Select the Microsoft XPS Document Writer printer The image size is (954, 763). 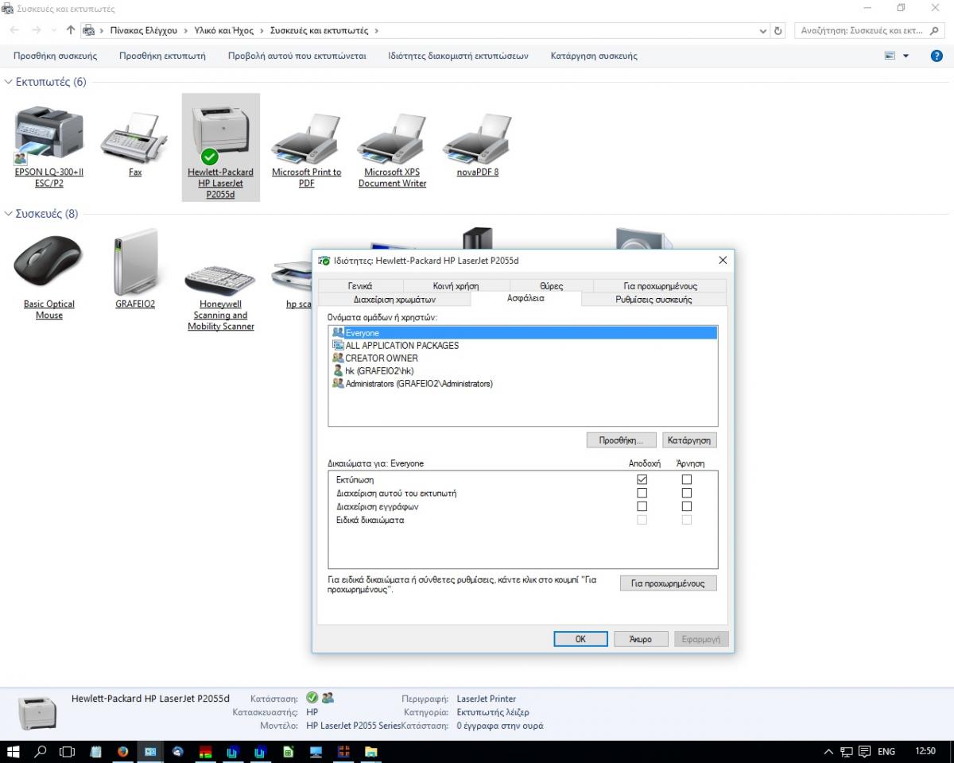click(392, 149)
